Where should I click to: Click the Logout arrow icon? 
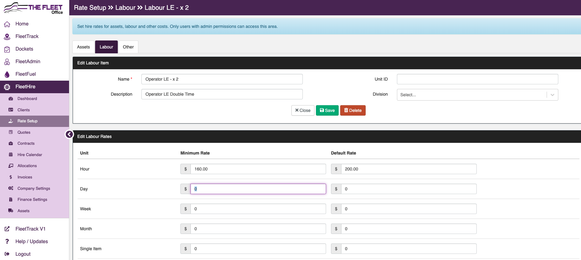pos(7,254)
